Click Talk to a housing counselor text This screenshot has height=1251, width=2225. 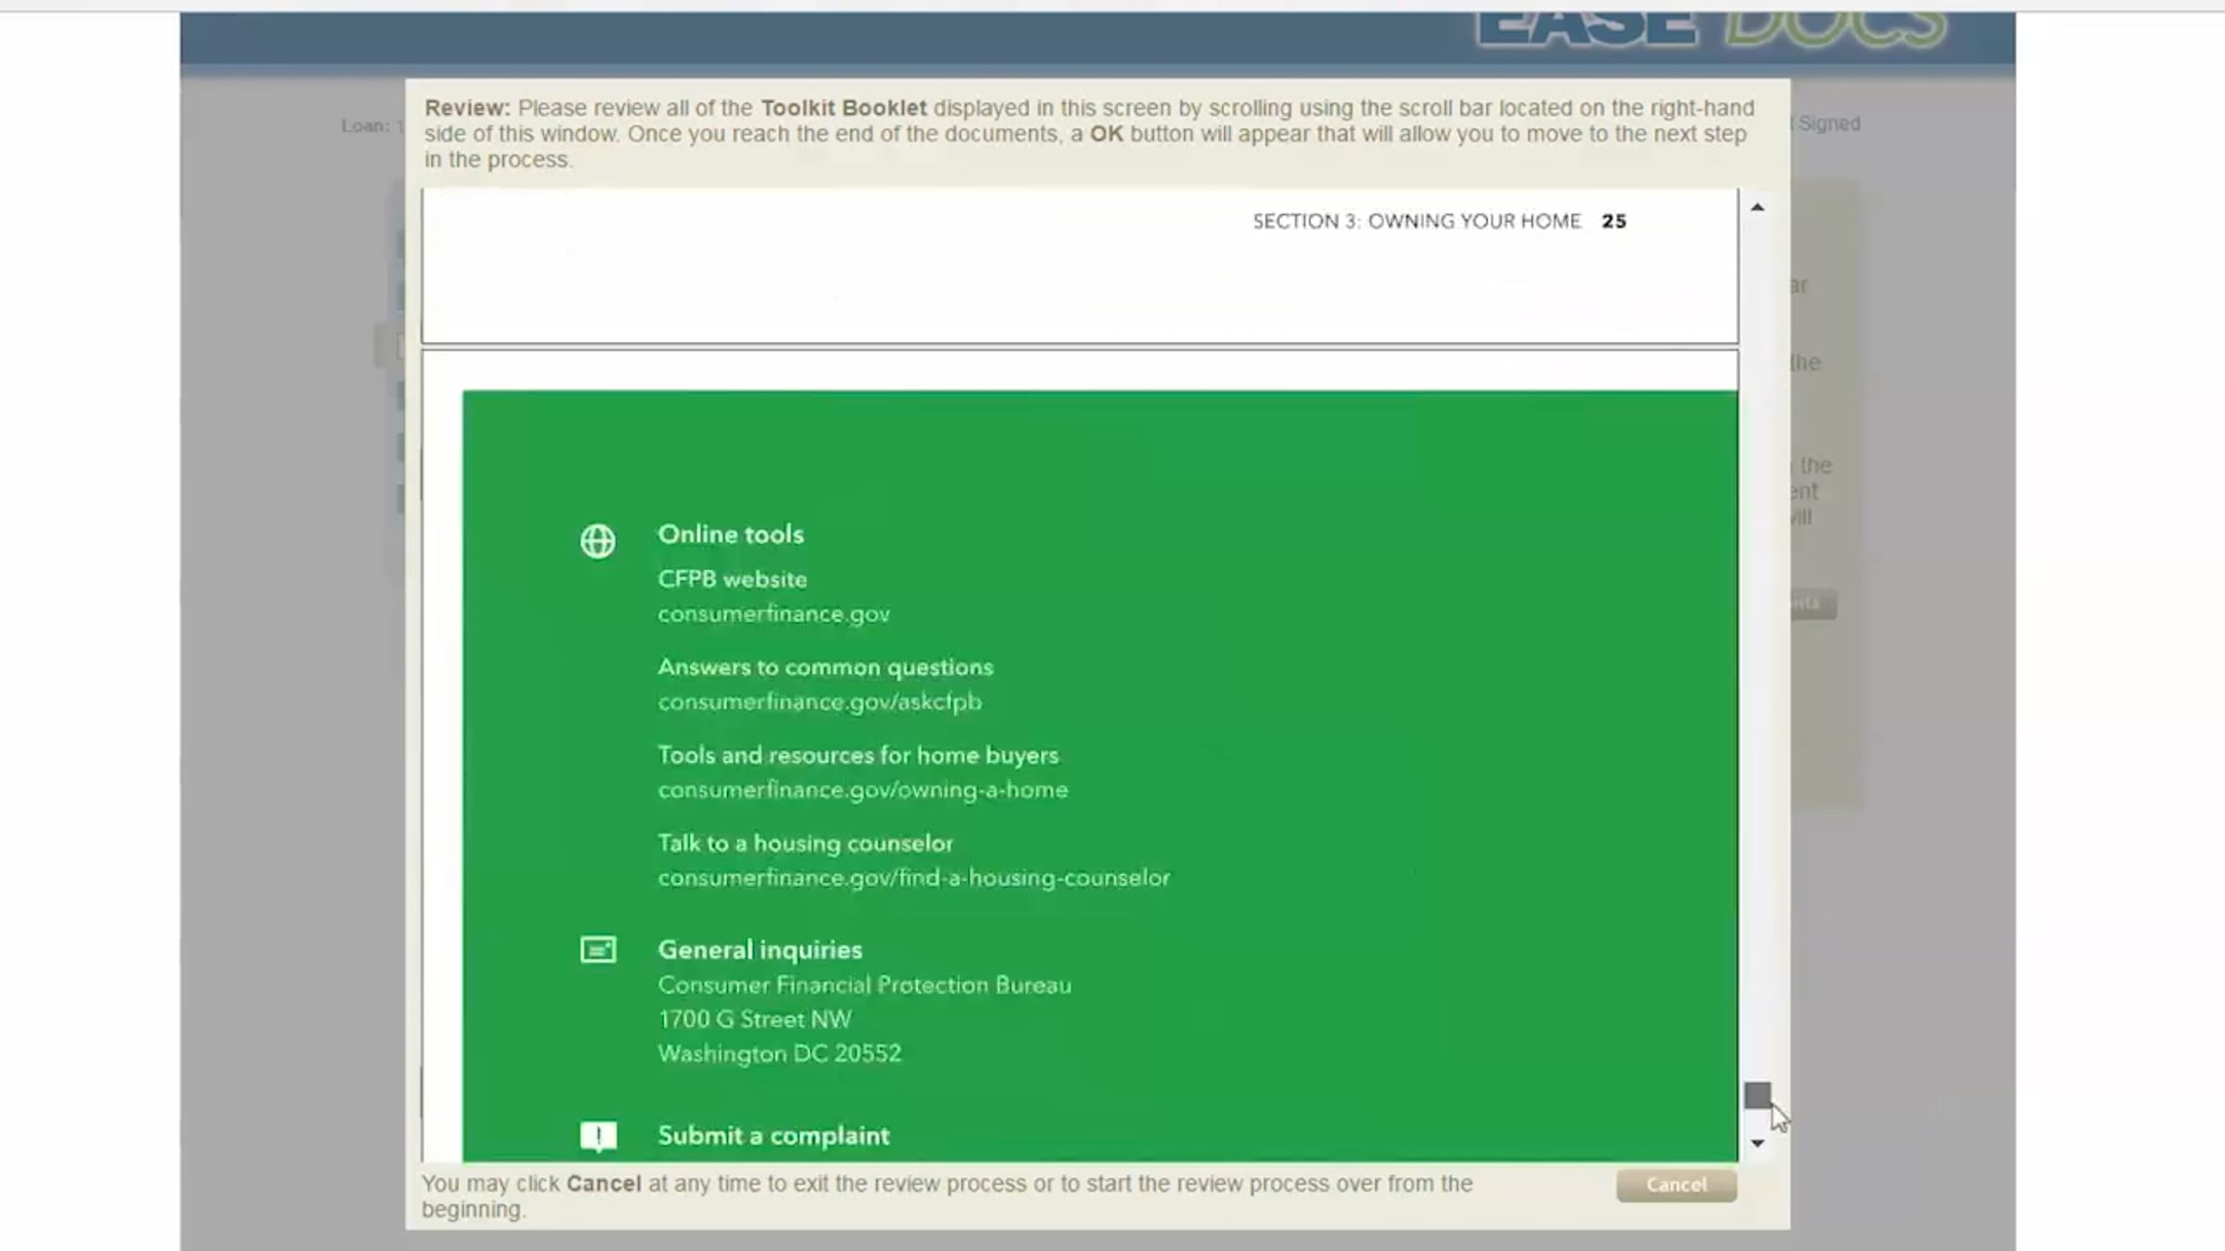pyautogui.click(x=805, y=843)
